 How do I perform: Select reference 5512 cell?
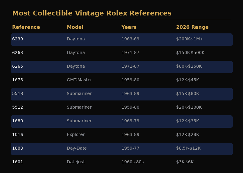pos(18,107)
